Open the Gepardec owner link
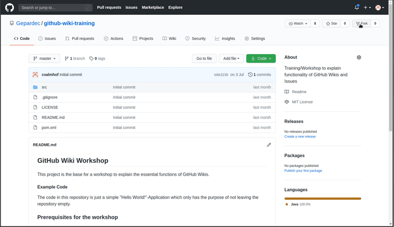Image resolution: width=394 pixels, height=227 pixels. (x=28, y=23)
